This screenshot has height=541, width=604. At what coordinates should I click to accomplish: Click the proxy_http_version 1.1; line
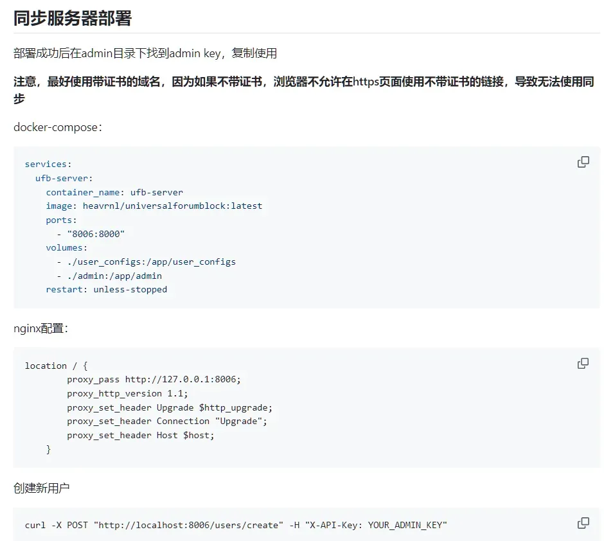click(x=127, y=393)
